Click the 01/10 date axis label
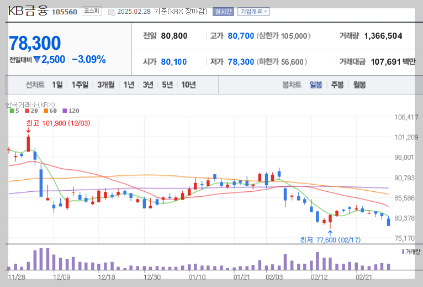The width and height of the screenshot is (423, 287). click(197, 277)
